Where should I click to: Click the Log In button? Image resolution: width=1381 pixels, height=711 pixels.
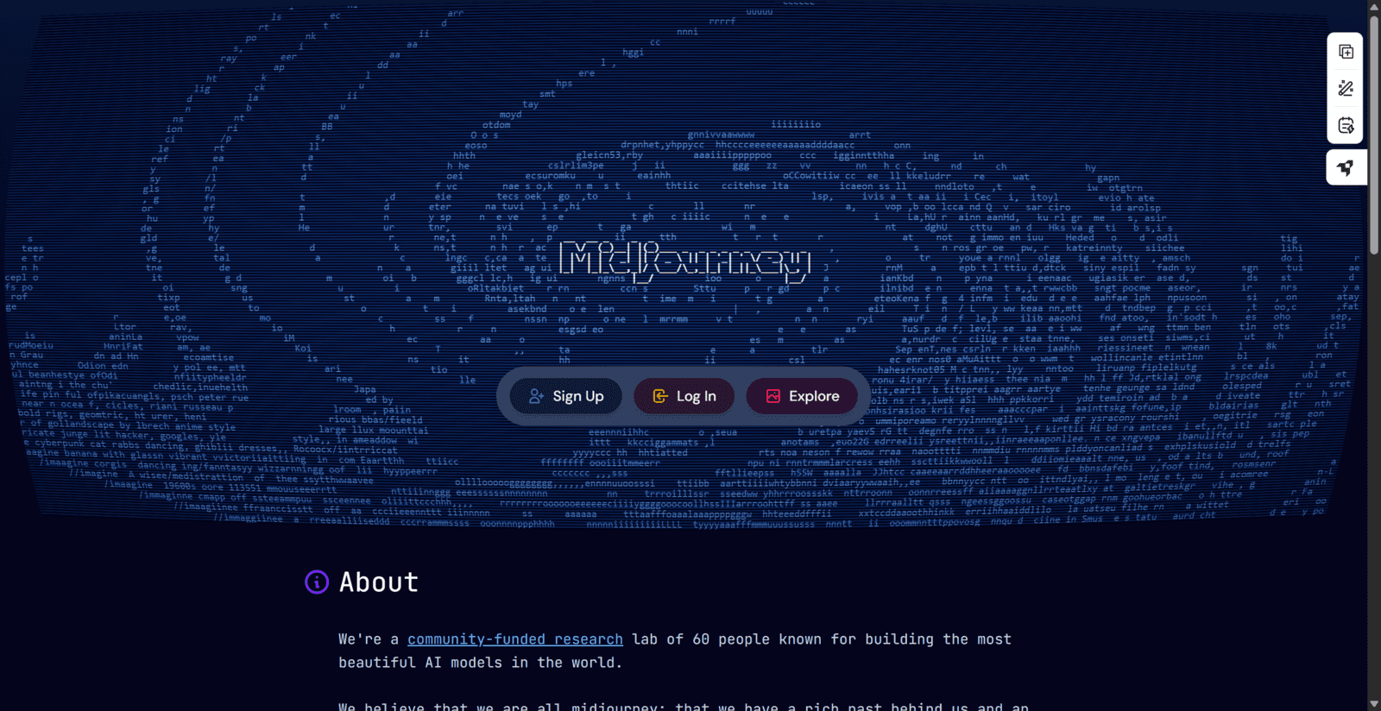[684, 396]
